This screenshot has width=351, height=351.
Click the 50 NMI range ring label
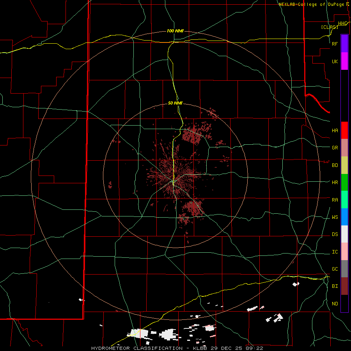click(x=175, y=103)
